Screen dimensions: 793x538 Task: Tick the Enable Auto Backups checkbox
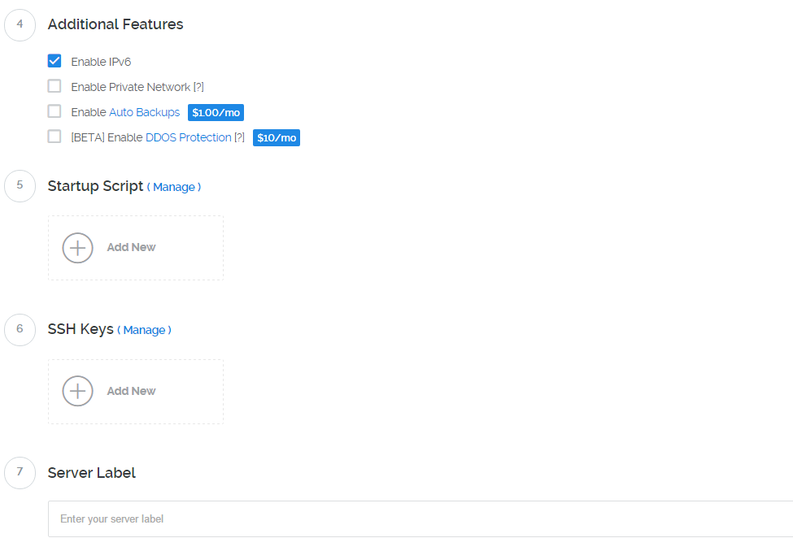click(x=54, y=111)
